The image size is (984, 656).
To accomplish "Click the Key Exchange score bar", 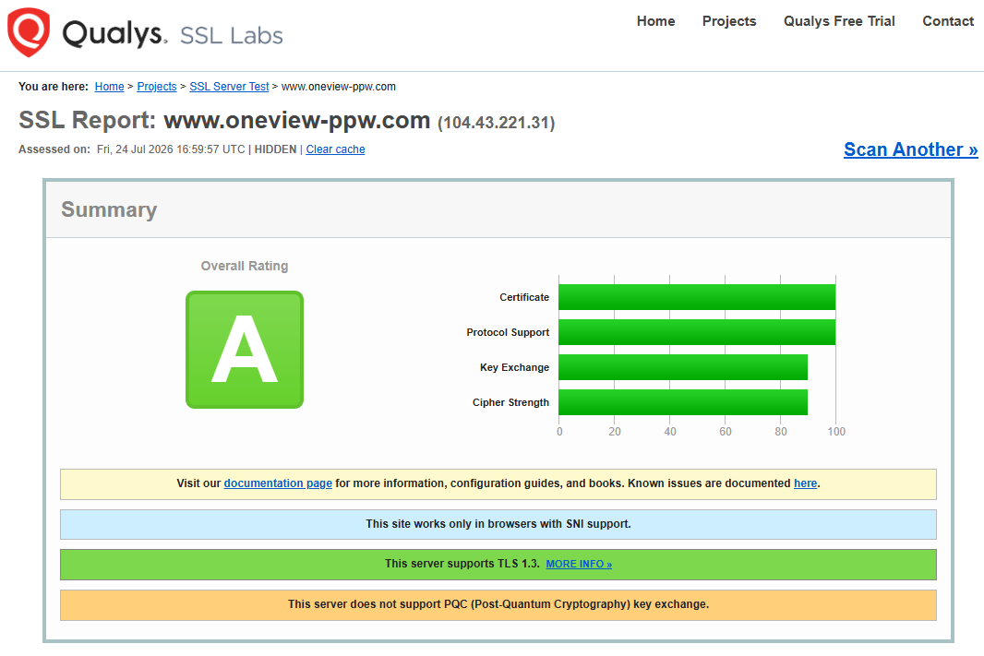I will pyautogui.click(x=683, y=367).
